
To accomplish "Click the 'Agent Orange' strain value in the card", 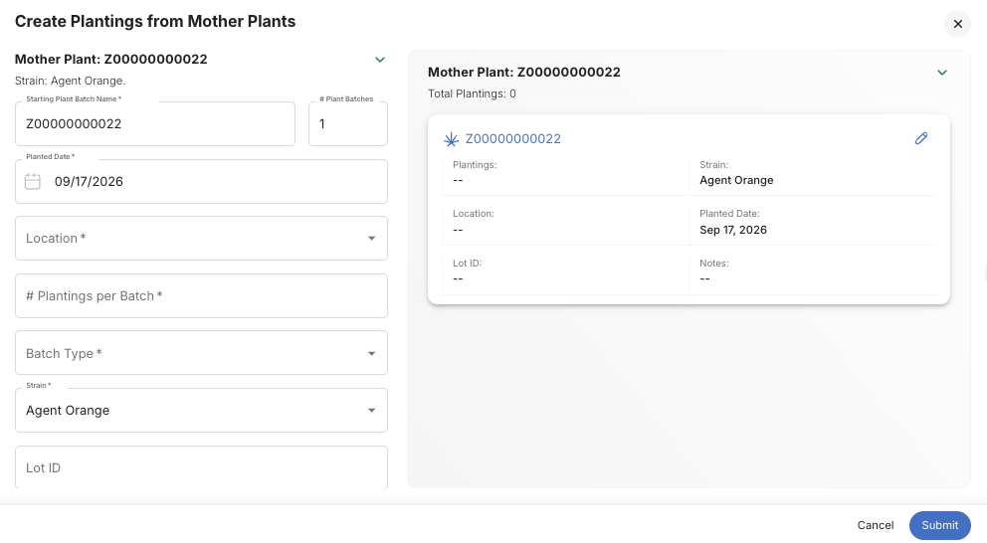I will 736,180.
